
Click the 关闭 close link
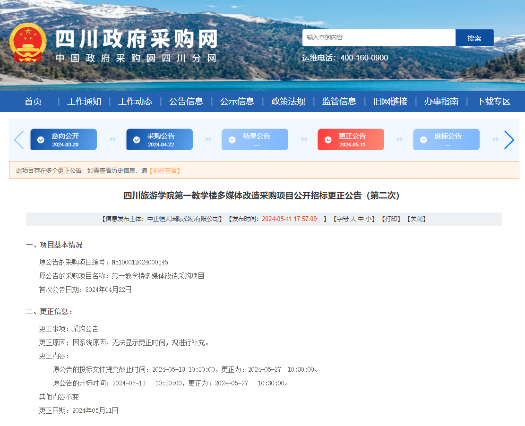point(416,219)
